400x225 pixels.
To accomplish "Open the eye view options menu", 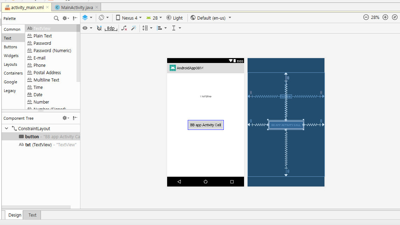I will pyautogui.click(x=87, y=28).
